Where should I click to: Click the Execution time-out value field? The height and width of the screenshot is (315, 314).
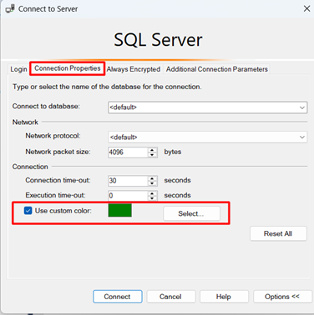128,196
